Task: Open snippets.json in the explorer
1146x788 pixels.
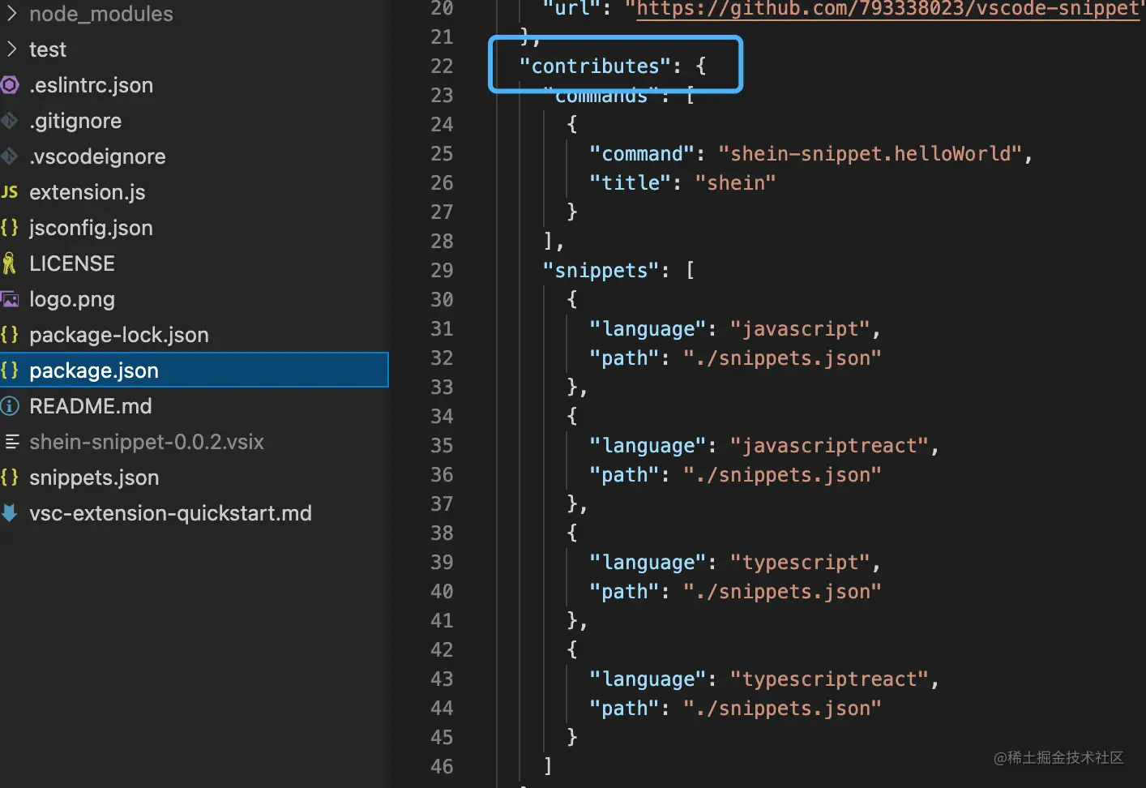Action: click(94, 478)
